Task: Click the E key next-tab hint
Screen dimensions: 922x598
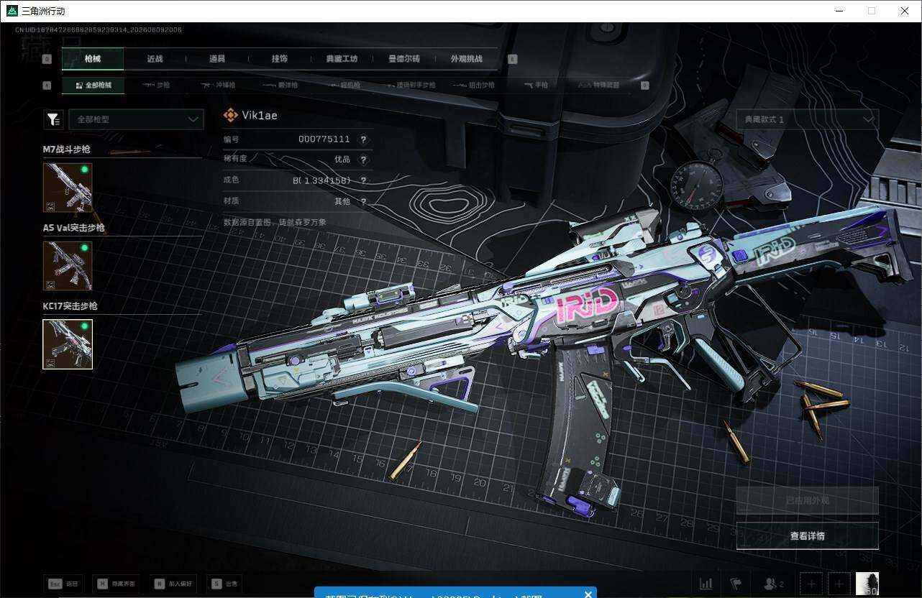Action: [x=513, y=59]
